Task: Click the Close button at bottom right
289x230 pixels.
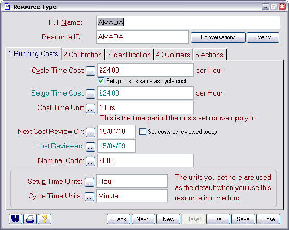Action: [x=268, y=219]
